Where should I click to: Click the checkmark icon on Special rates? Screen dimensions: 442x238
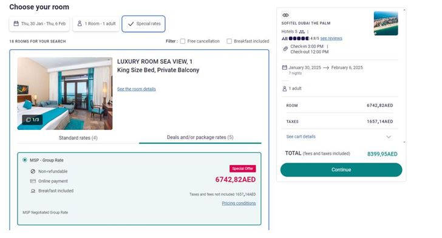(131, 24)
